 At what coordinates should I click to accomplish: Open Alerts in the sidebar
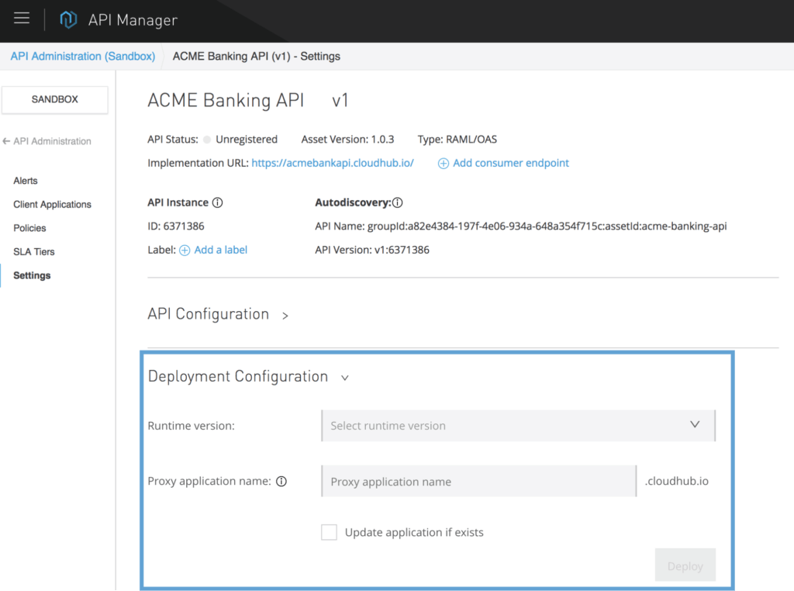click(x=26, y=181)
